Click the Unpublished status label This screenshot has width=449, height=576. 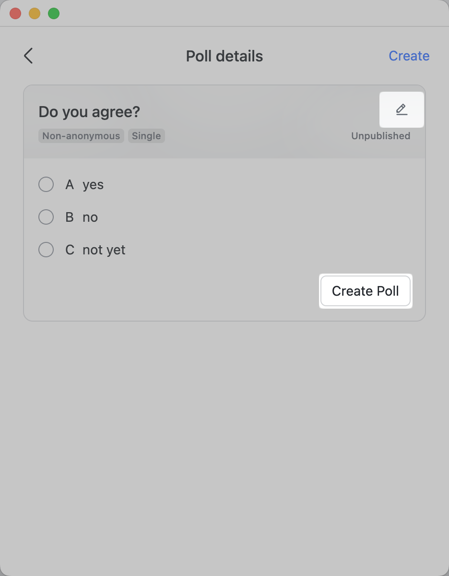coord(380,136)
